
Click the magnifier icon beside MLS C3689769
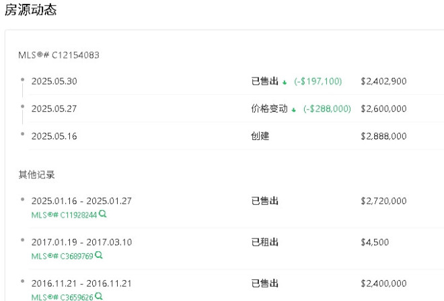(x=99, y=255)
